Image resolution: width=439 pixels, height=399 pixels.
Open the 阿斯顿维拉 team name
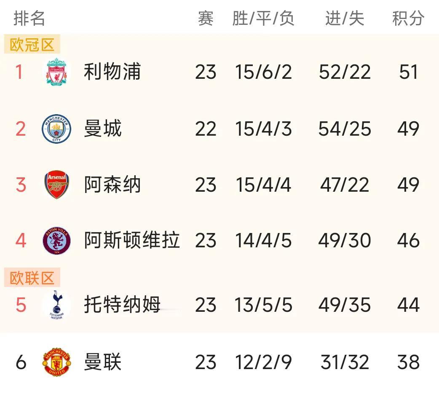[132, 240]
